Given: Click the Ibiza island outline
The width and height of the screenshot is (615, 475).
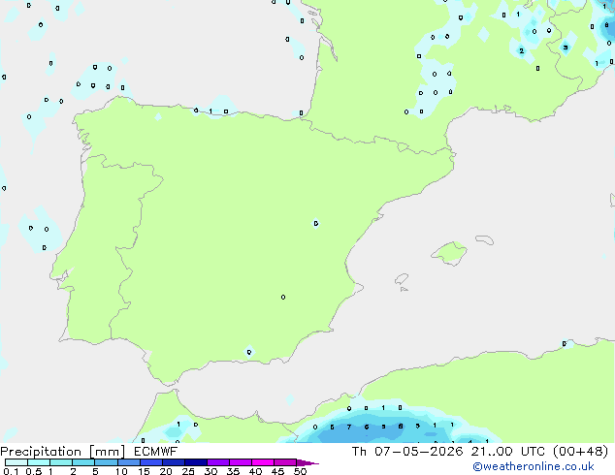Looking at the screenshot, I should tap(402, 279).
